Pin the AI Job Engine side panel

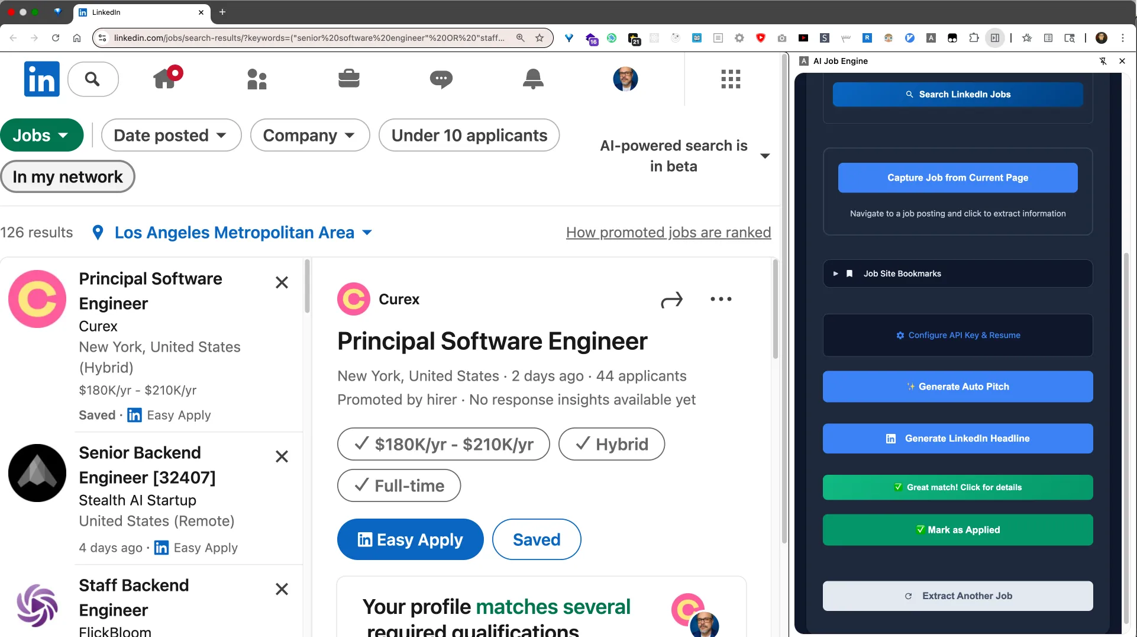coord(1103,61)
